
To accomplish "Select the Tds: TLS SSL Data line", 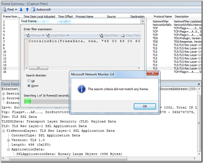I will 19,117.
